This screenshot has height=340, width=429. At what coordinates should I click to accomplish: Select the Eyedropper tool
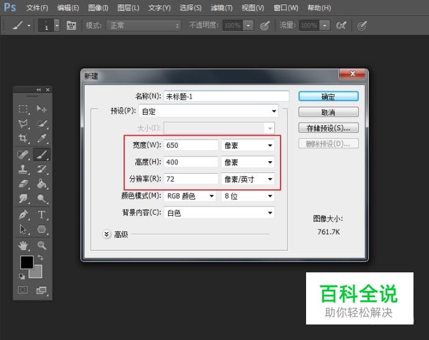coord(42,138)
